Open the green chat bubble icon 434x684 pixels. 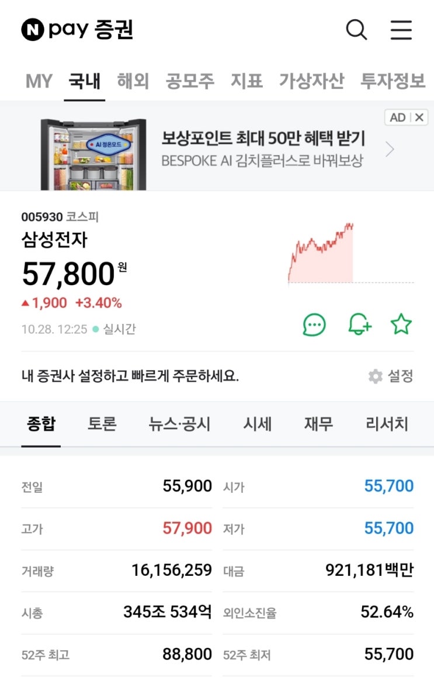tap(314, 324)
